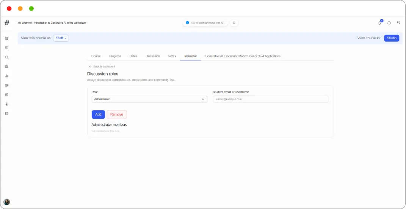Open the dashboard grid icon in sidebar
The image size is (406, 209).
click(x=7, y=39)
